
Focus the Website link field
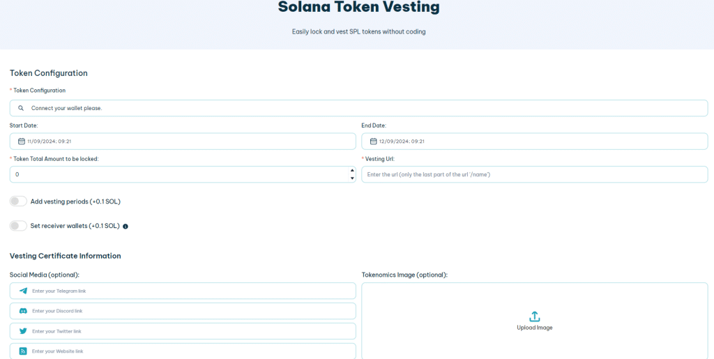[183, 351]
